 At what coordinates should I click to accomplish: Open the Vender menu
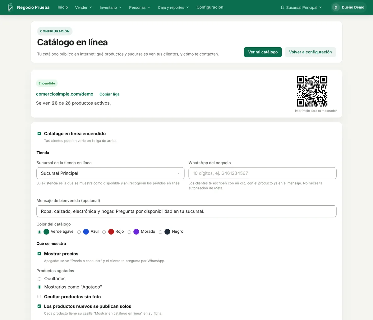coord(83,7)
